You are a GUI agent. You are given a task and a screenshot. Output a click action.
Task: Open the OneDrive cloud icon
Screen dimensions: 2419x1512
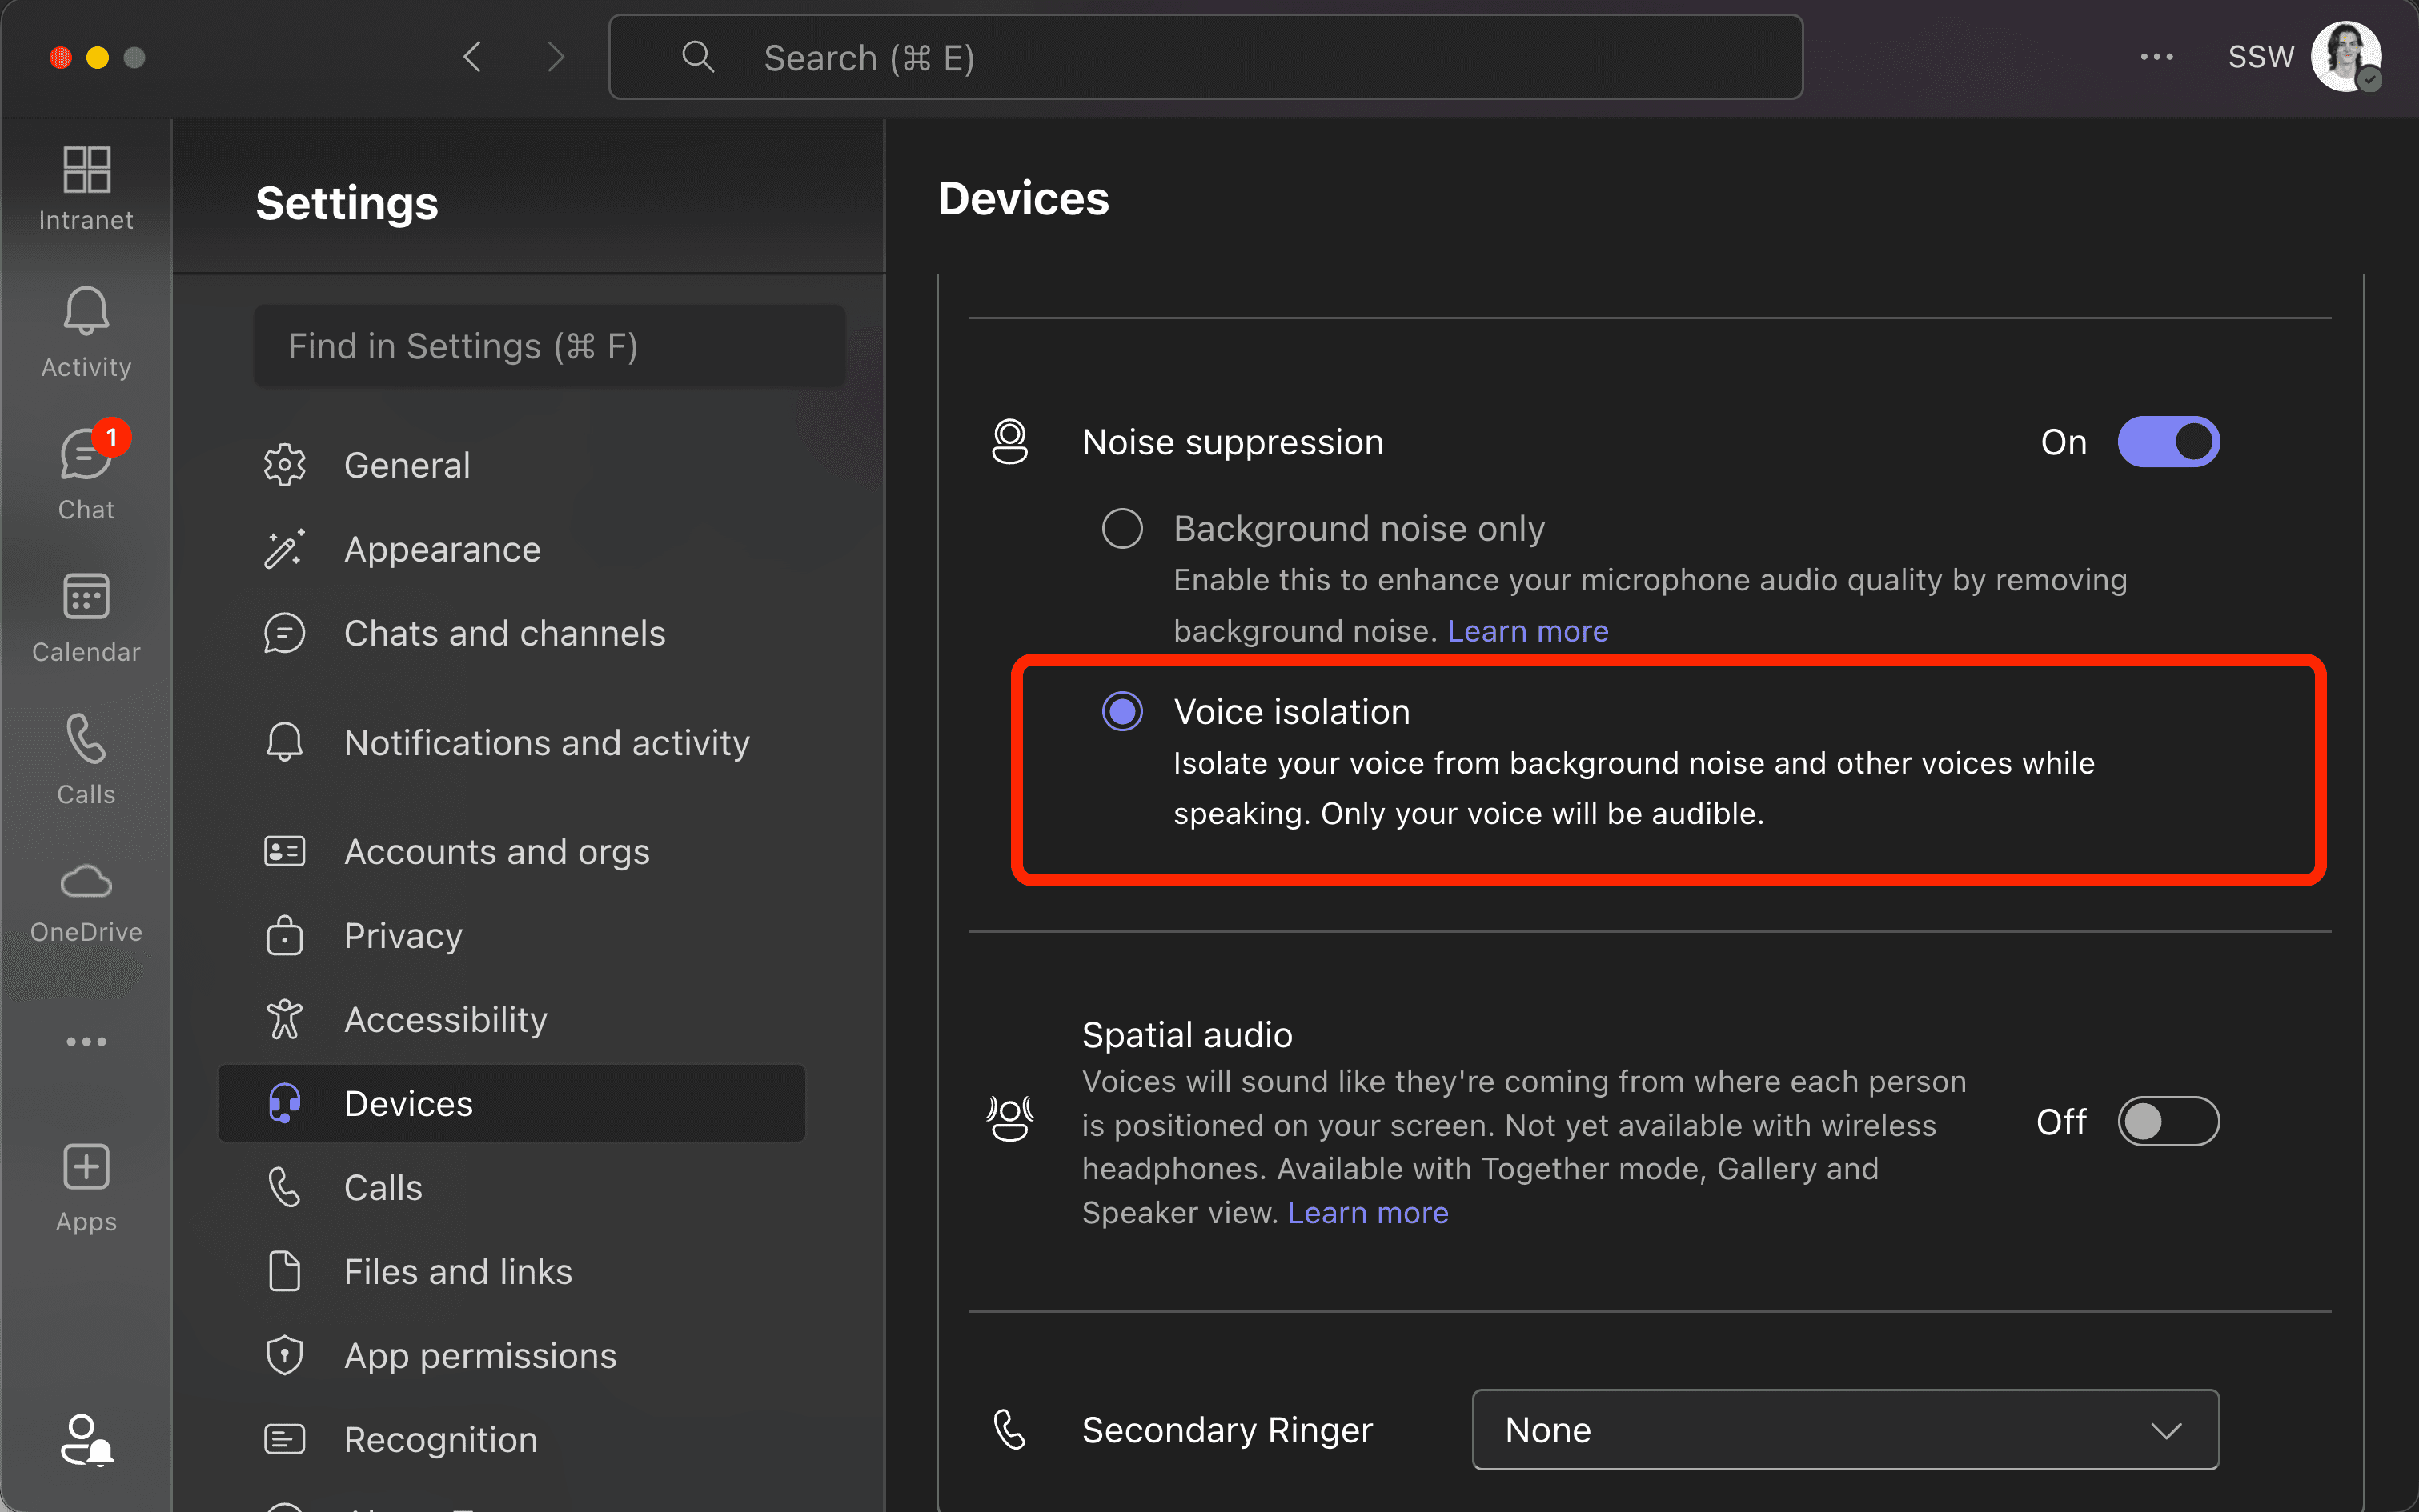pos(86,900)
